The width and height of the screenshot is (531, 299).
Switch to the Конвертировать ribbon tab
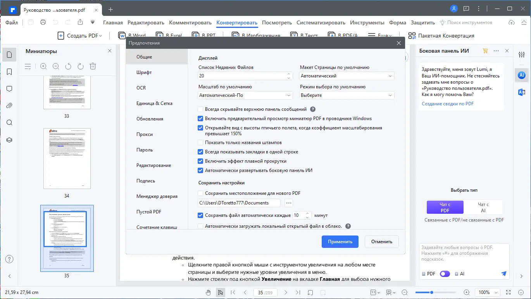(x=237, y=22)
